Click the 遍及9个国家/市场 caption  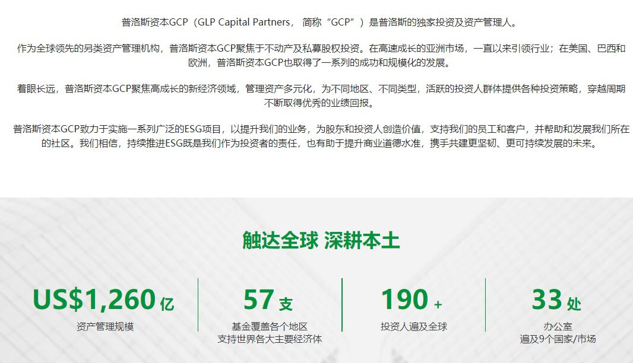(558, 339)
